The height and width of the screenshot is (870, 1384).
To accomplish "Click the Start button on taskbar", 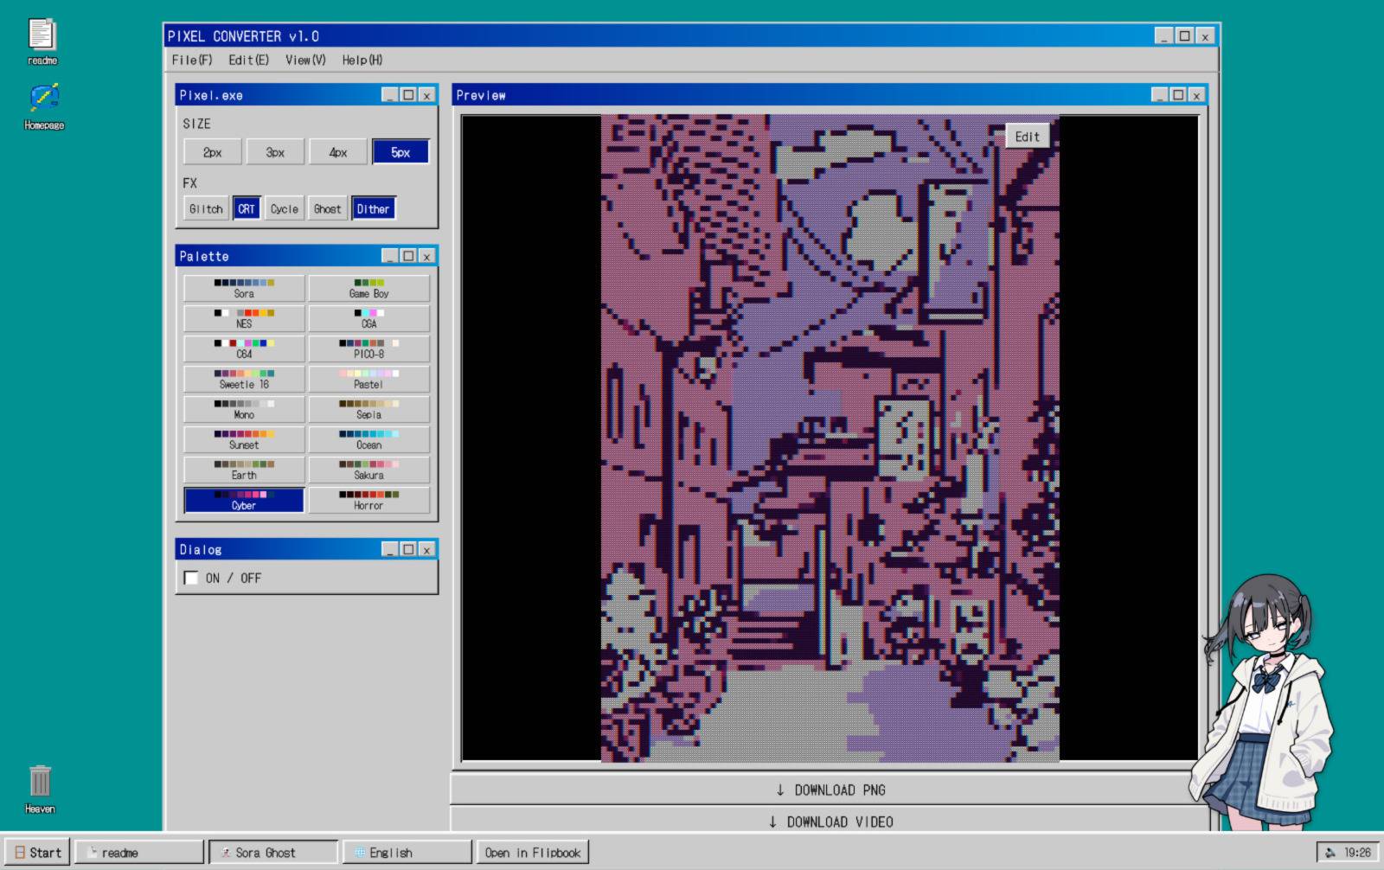I will [x=38, y=853].
